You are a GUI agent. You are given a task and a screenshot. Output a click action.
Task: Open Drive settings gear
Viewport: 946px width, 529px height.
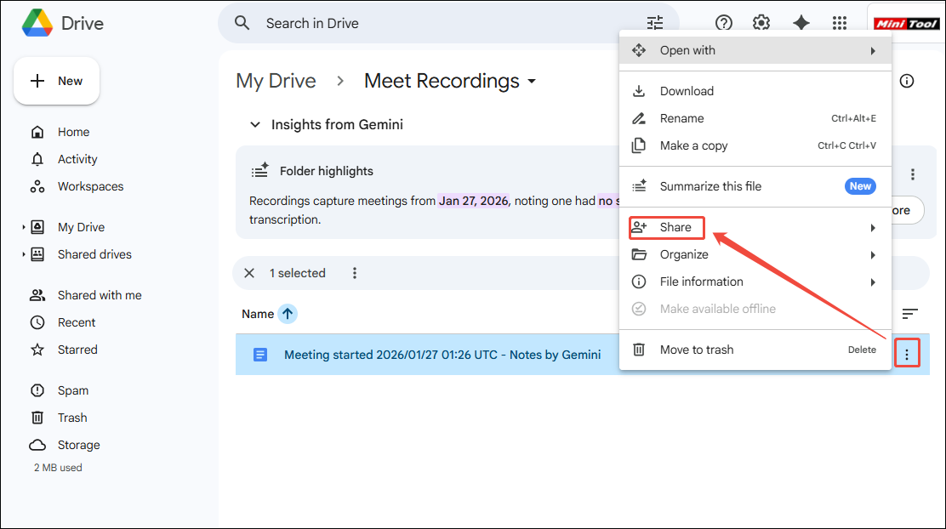click(761, 23)
